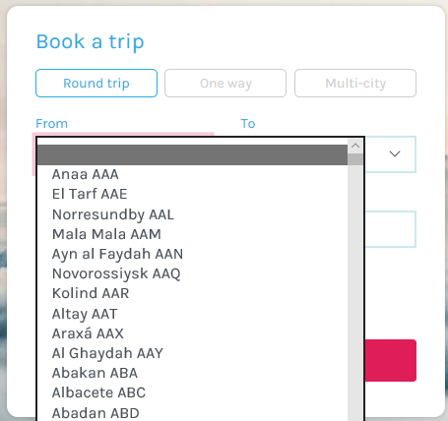Expand the To destination dropdown chevron
Image resolution: width=448 pixels, height=421 pixels.
point(395,153)
